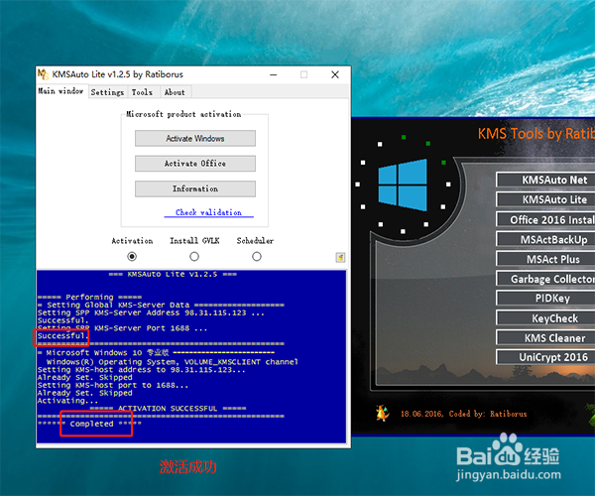Open Office 2016 Install in KMS Tools
The image size is (595, 496).
pyautogui.click(x=545, y=219)
